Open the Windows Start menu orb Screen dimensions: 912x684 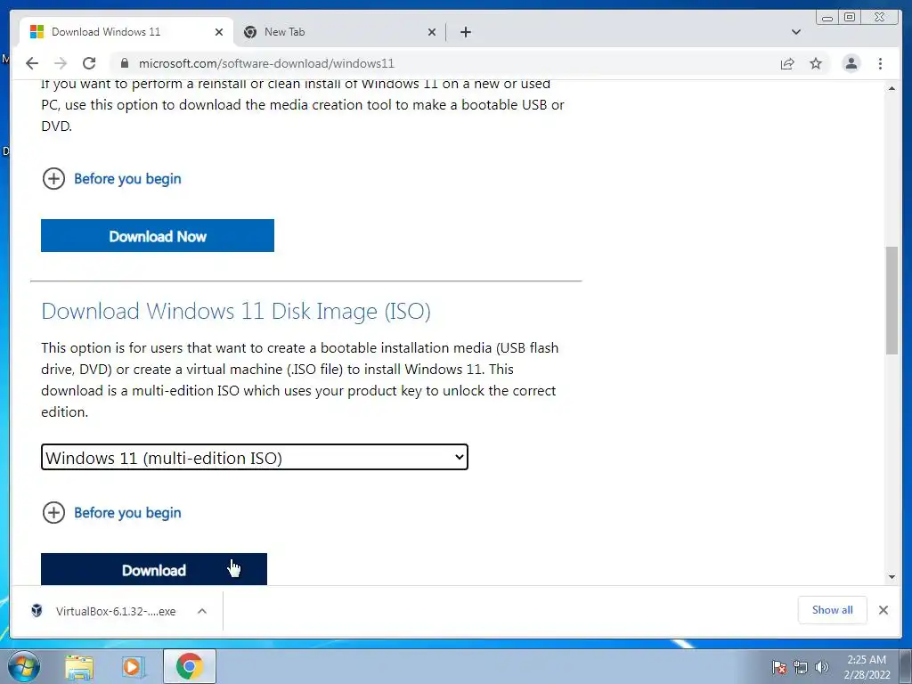click(x=23, y=666)
